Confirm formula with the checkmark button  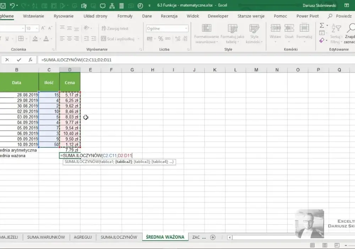pyautogui.click(x=19, y=60)
